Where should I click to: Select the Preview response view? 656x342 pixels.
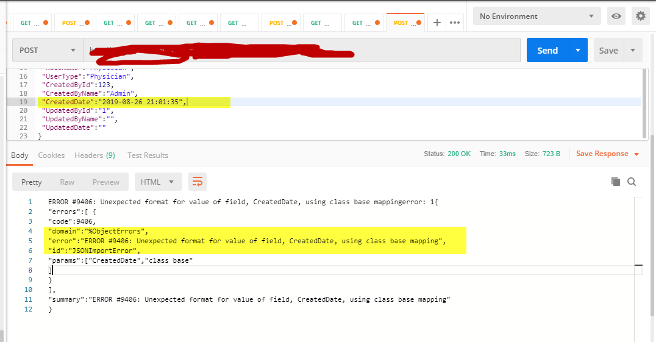pos(106,182)
